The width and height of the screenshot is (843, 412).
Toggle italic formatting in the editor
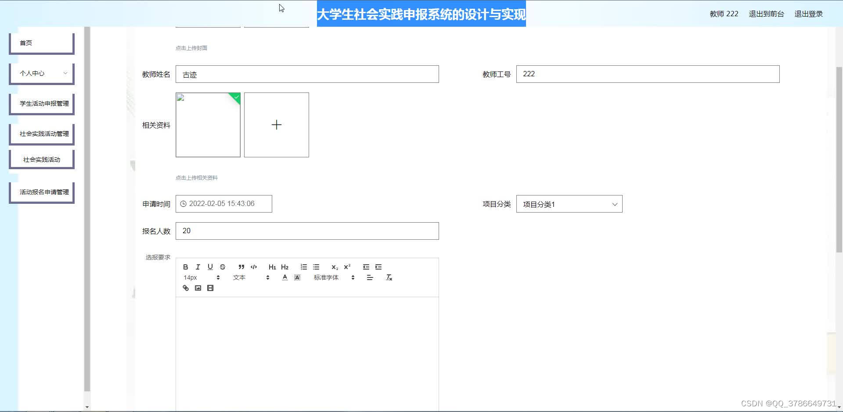click(198, 267)
